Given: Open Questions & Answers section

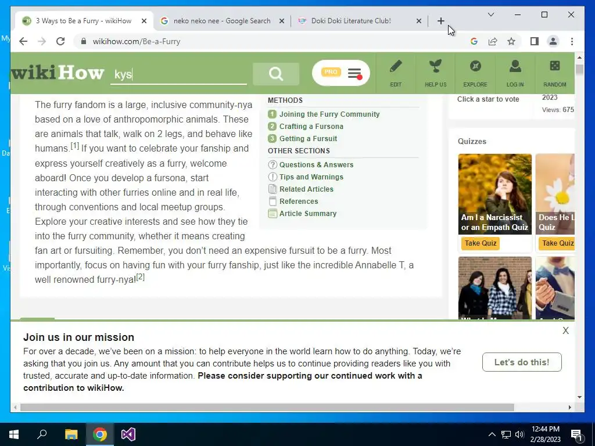Looking at the screenshot, I should click(316, 164).
